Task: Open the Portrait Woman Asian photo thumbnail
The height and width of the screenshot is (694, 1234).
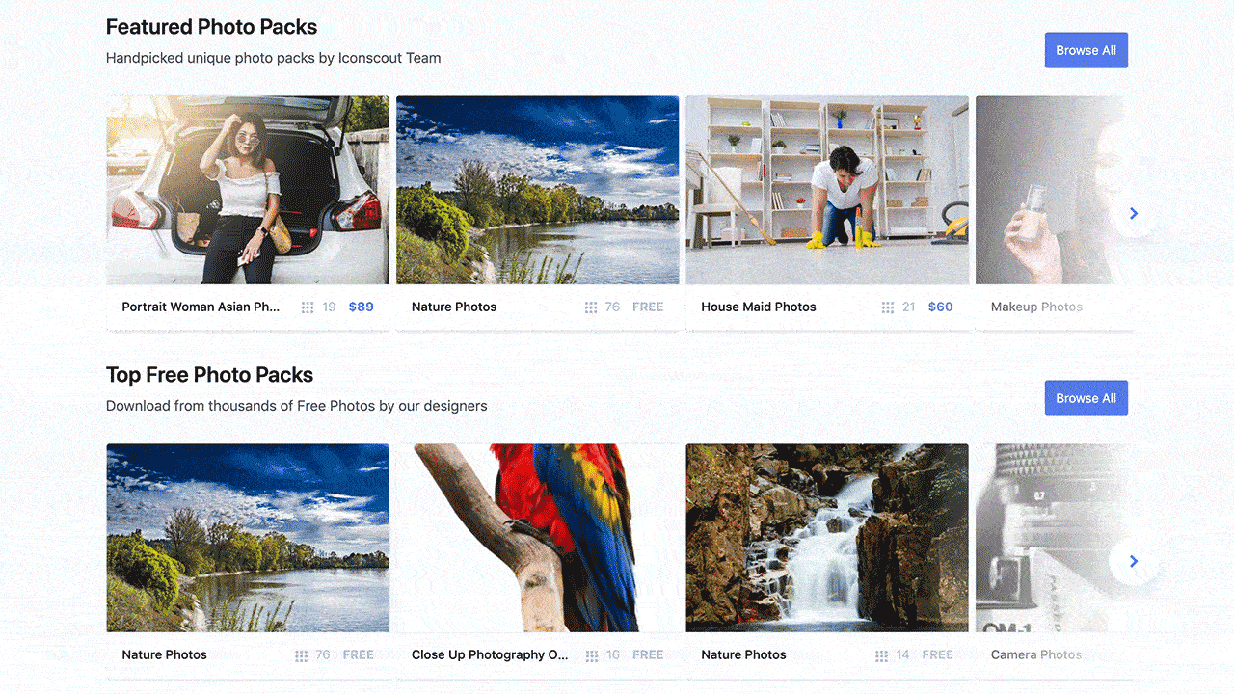Action: [248, 190]
